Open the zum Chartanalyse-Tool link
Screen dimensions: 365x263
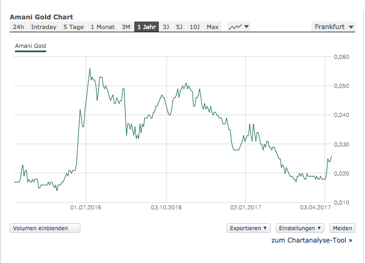tap(312, 240)
